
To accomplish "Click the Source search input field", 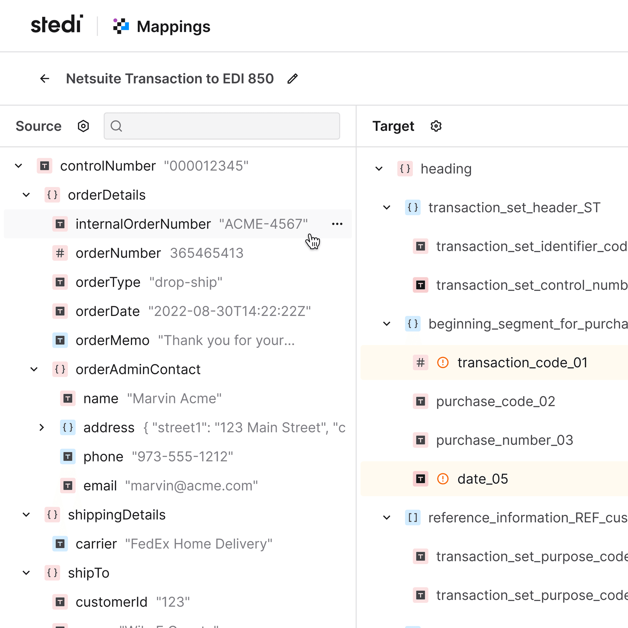I will point(222,126).
